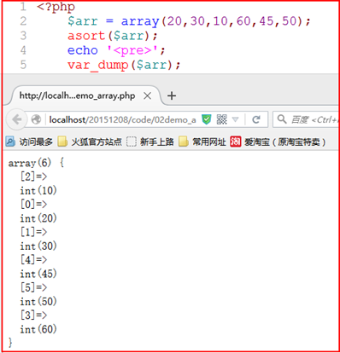The width and height of the screenshot is (340, 353).
Task: Go back with the browser back arrow
Action: pyautogui.click(x=16, y=119)
